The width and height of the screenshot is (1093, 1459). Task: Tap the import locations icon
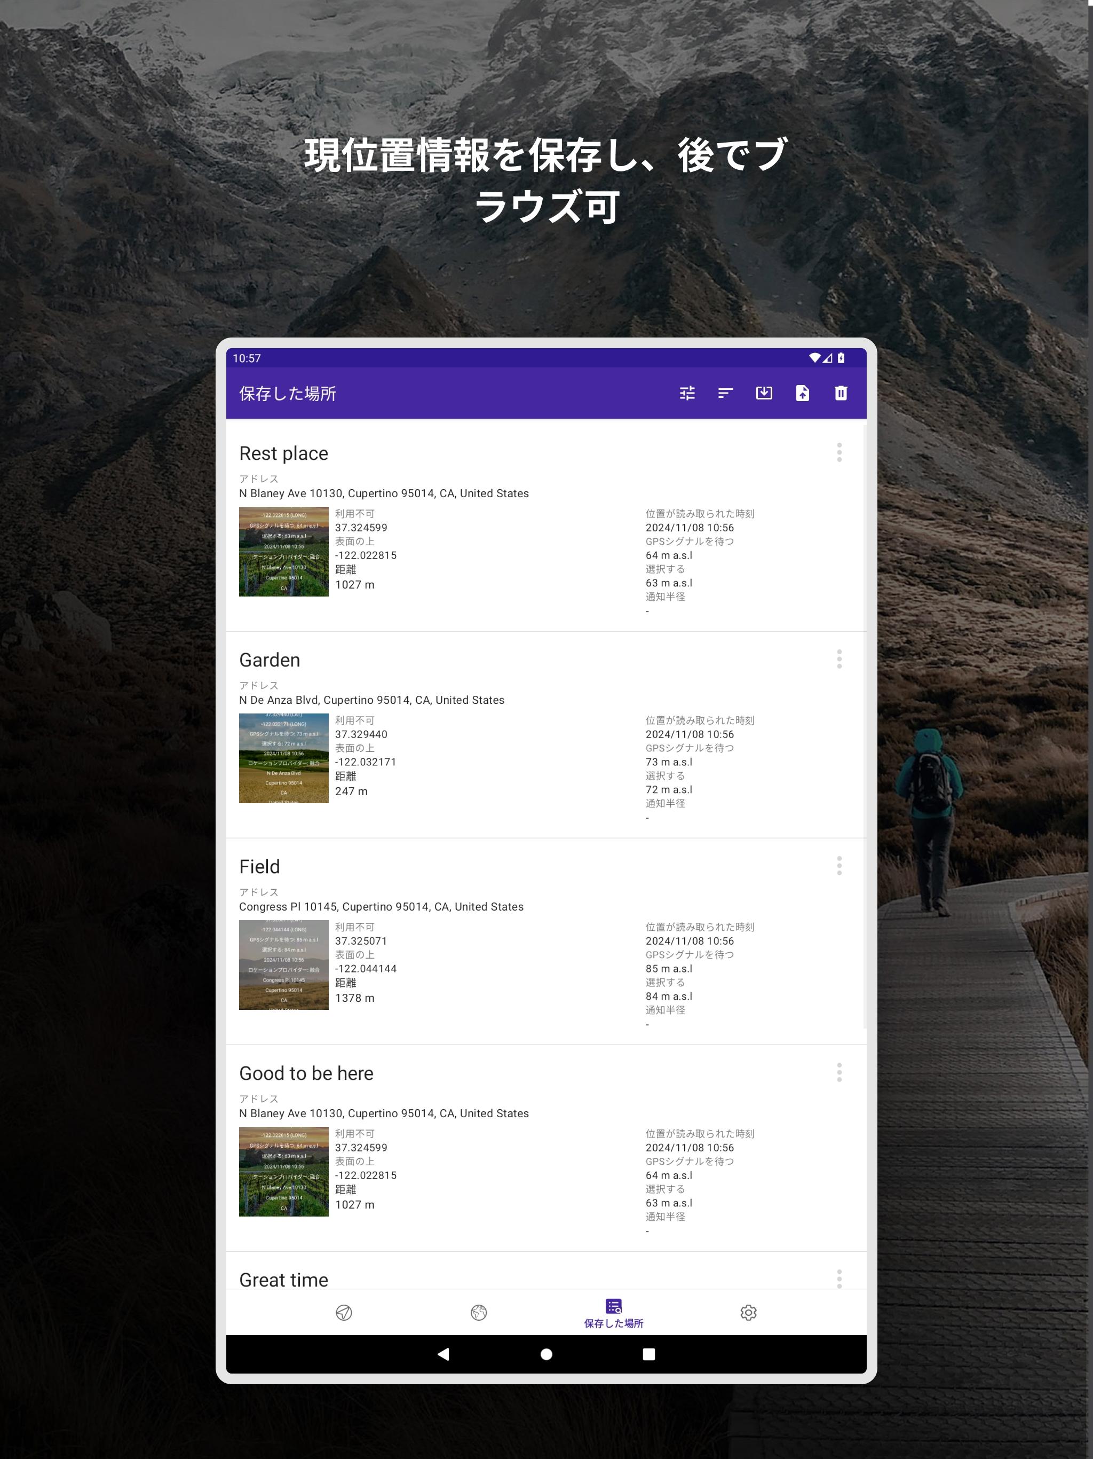(x=764, y=393)
